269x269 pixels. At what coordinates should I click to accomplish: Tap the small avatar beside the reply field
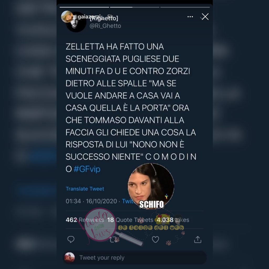pos(69,257)
